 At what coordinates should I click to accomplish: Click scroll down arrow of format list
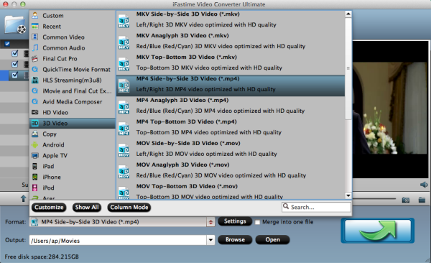tap(348, 195)
